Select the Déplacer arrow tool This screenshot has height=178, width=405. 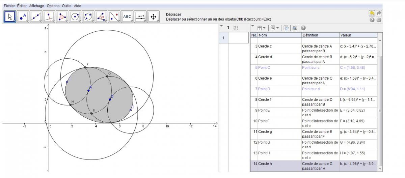[10, 17]
